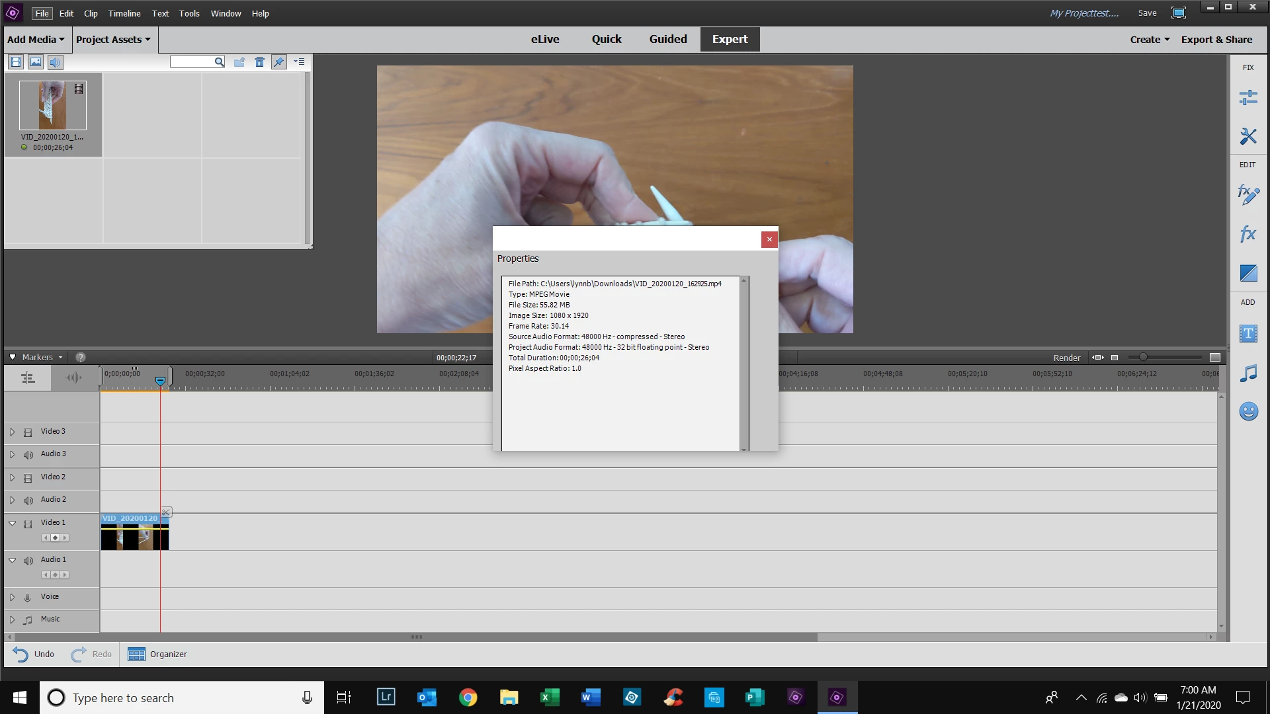This screenshot has width=1270, height=714.
Task: Open the Transitions panel
Action: 1248,272
